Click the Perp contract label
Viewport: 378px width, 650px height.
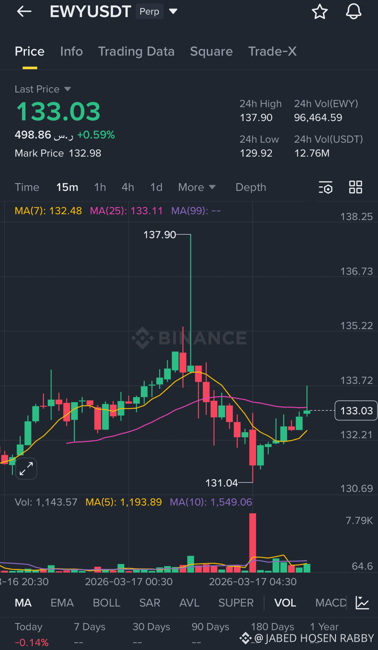(149, 11)
